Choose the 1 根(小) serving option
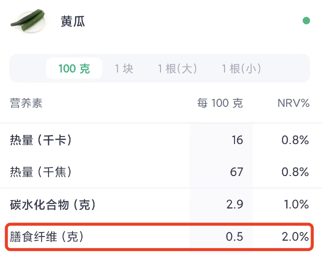The height and width of the screenshot is (254, 327). (x=241, y=68)
